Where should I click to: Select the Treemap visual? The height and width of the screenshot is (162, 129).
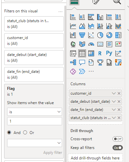click(x=118, y=35)
